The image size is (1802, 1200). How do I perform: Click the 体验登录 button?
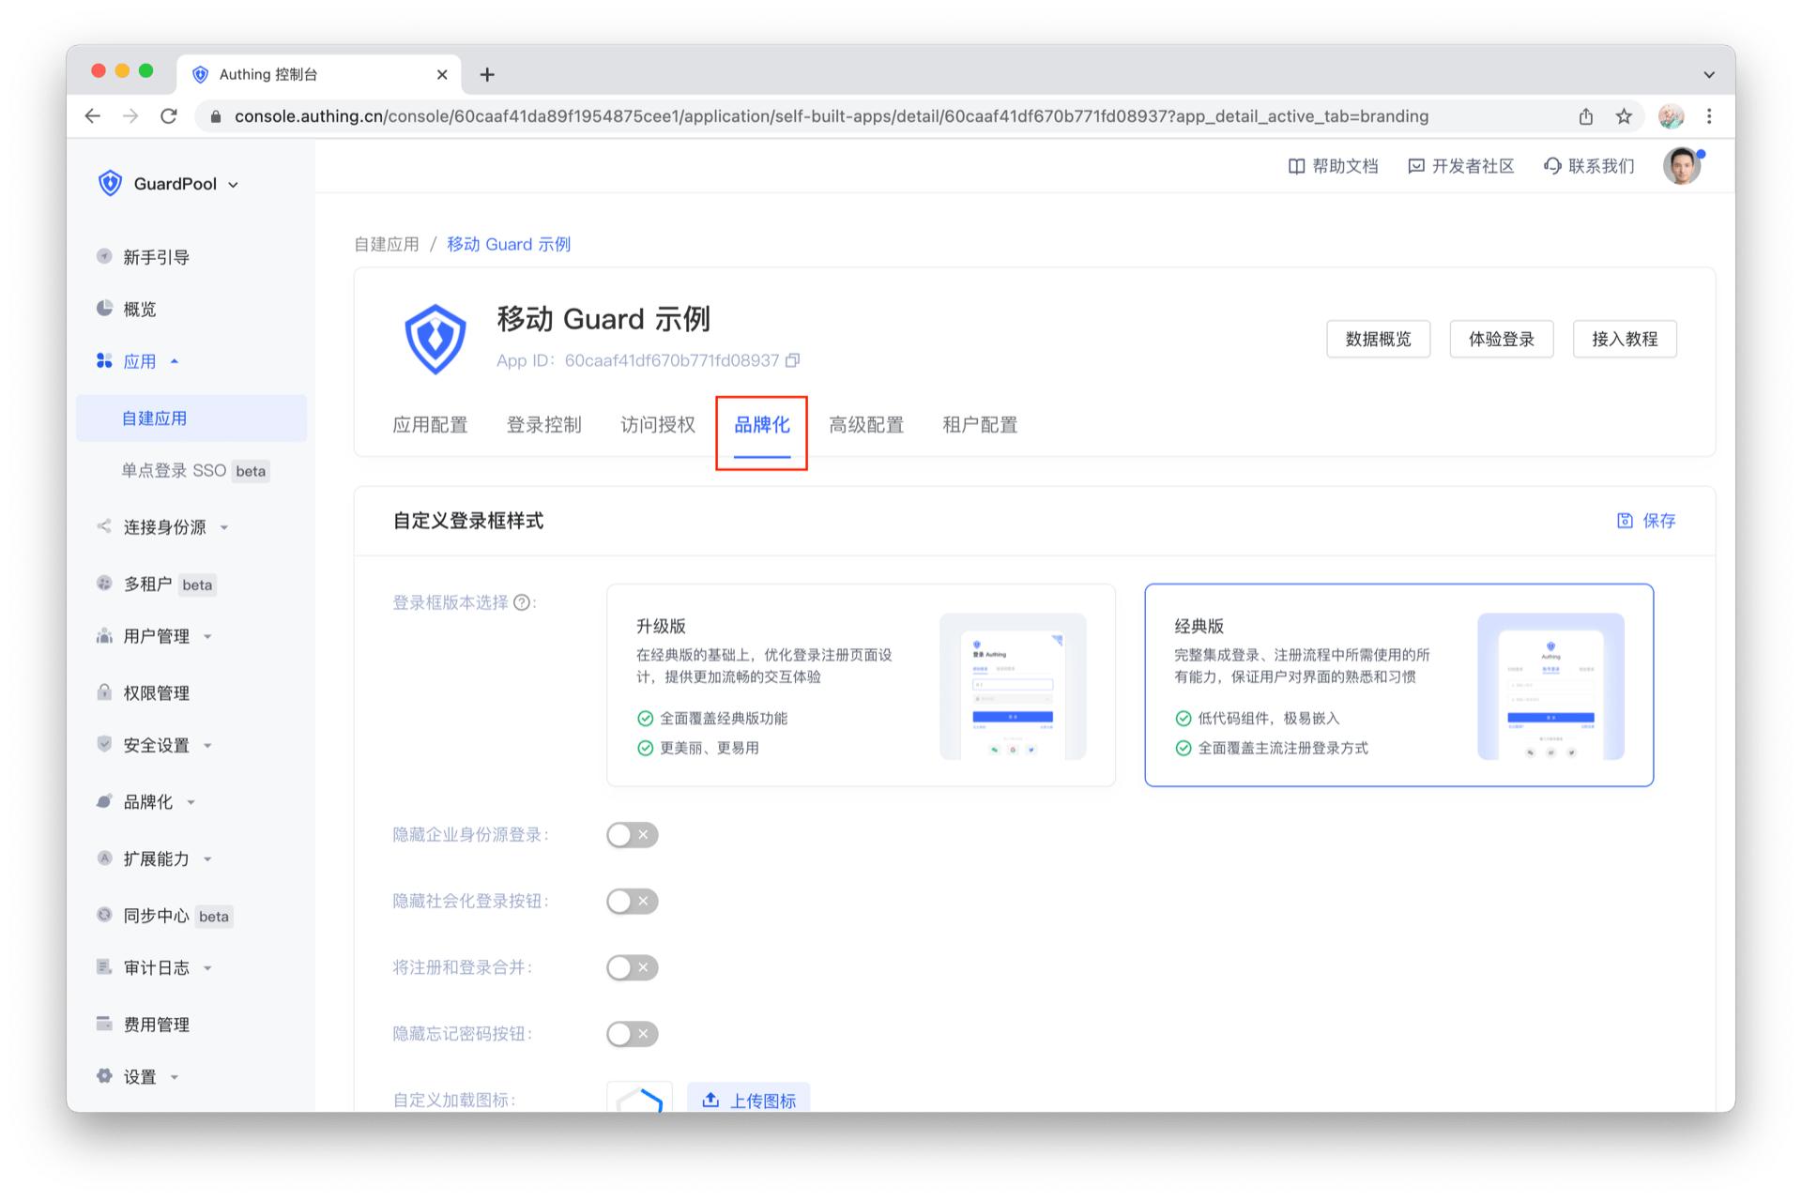[x=1501, y=339]
